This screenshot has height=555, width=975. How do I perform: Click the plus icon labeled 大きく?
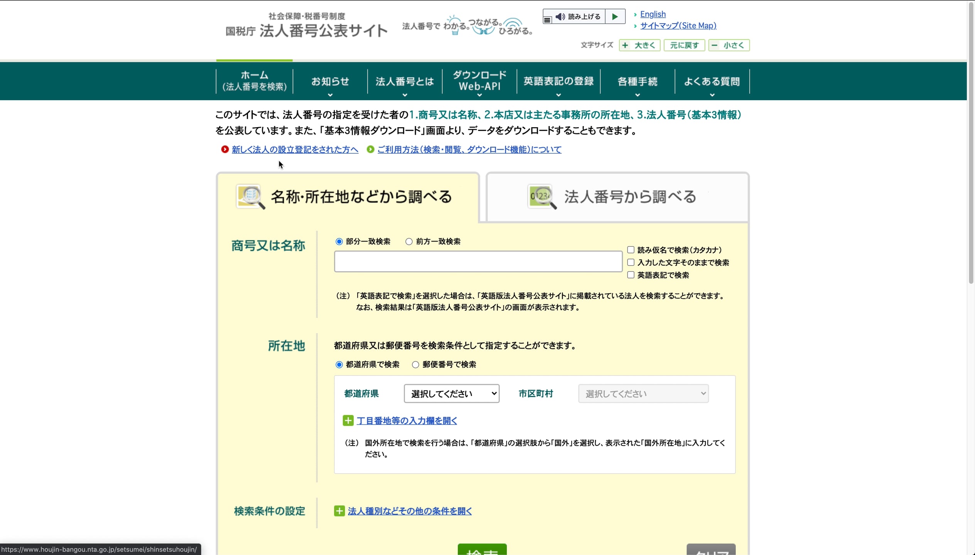[x=625, y=45]
